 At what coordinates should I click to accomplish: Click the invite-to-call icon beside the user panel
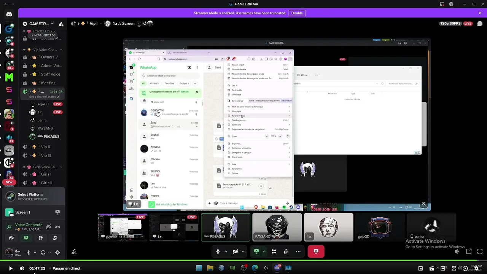(x=74, y=252)
